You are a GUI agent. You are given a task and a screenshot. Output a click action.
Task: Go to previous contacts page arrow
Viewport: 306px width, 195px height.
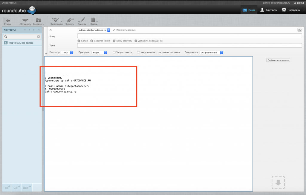point(29,30)
